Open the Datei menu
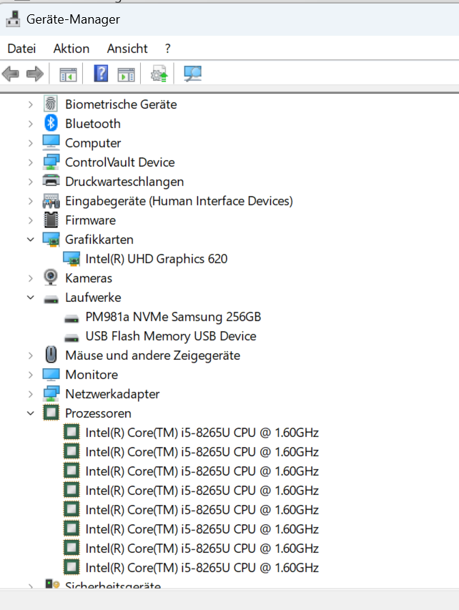The height and width of the screenshot is (610, 459). [x=21, y=49]
